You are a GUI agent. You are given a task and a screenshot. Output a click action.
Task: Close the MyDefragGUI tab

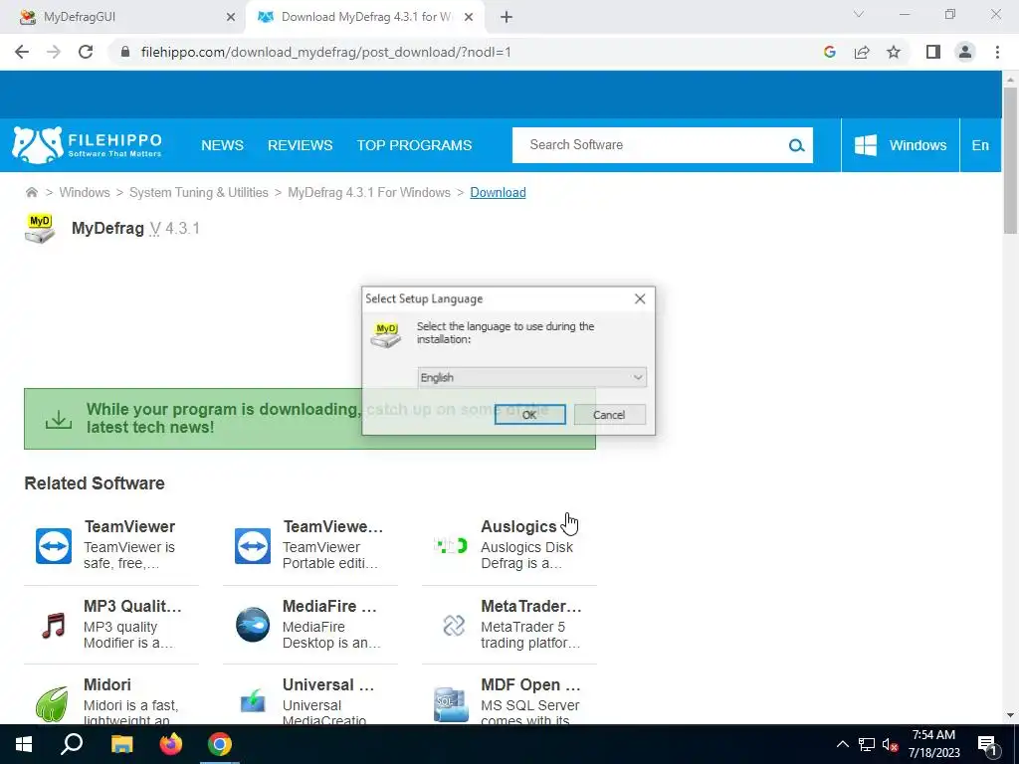click(231, 18)
